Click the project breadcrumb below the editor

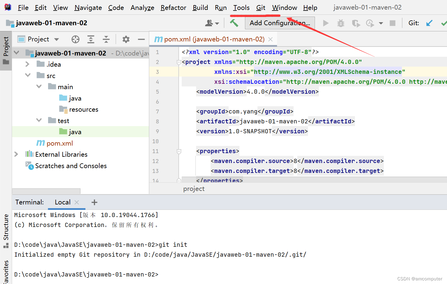pyautogui.click(x=194, y=189)
